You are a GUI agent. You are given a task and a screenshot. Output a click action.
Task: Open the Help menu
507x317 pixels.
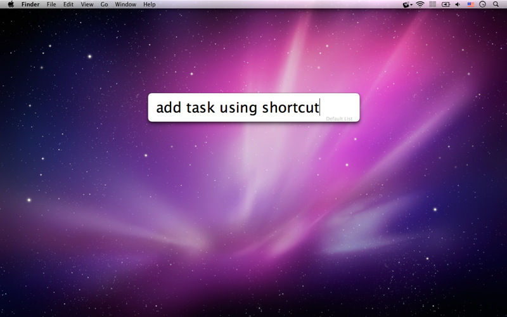pyautogui.click(x=150, y=4)
